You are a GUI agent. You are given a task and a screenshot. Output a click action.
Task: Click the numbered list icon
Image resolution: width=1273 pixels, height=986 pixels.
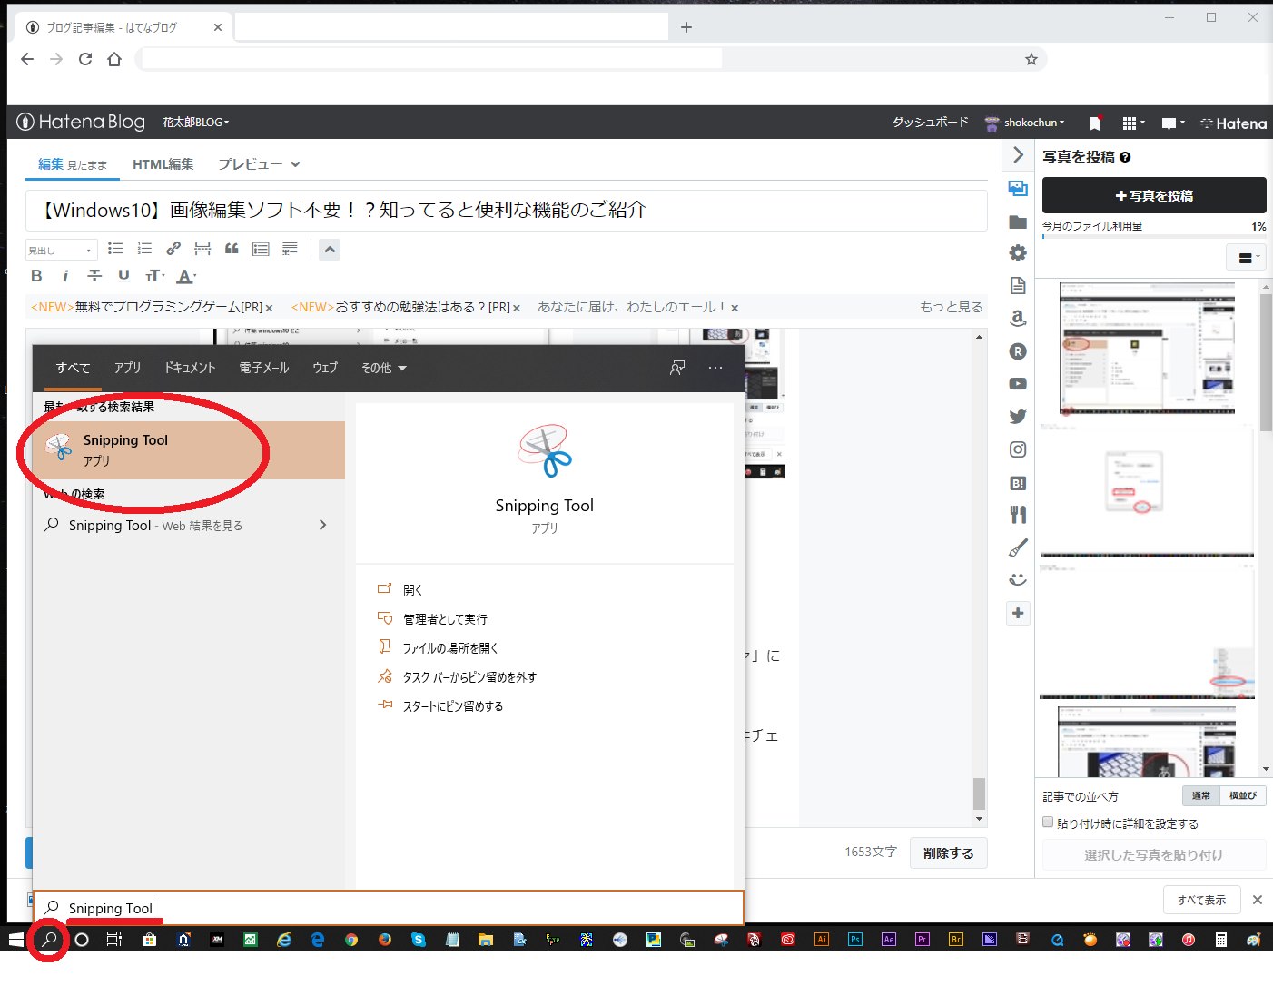pos(144,248)
